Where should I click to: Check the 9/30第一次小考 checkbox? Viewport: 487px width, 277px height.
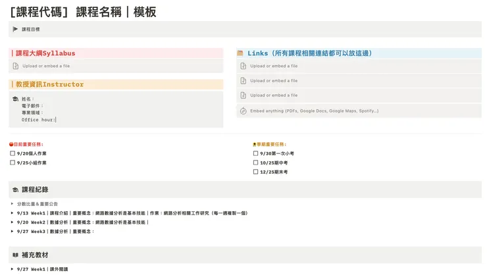[x=255, y=153]
